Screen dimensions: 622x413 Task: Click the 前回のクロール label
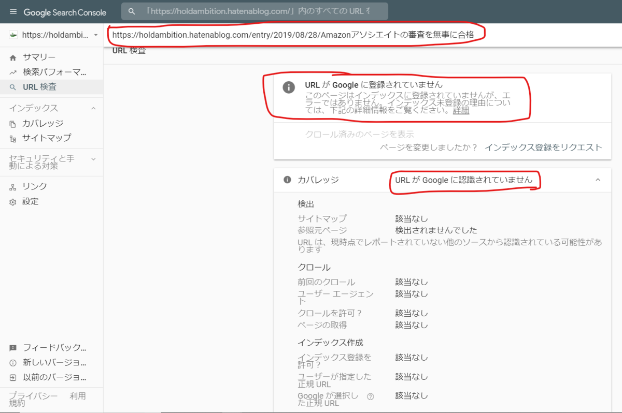click(x=327, y=282)
